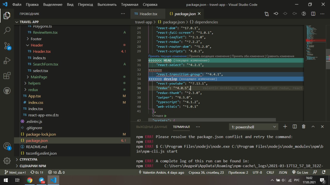Screen dimensions: 330x185
Task: Open the panel tabs overflow ellipsis
Action: pos(198,127)
